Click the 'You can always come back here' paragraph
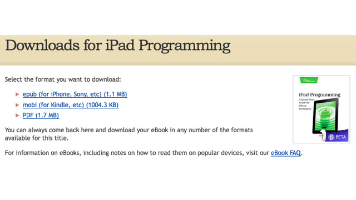 point(128,134)
